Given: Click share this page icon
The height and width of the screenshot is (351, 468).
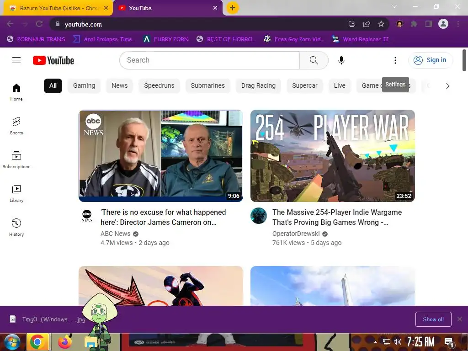Looking at the screenshot, I should coord(367,24).
